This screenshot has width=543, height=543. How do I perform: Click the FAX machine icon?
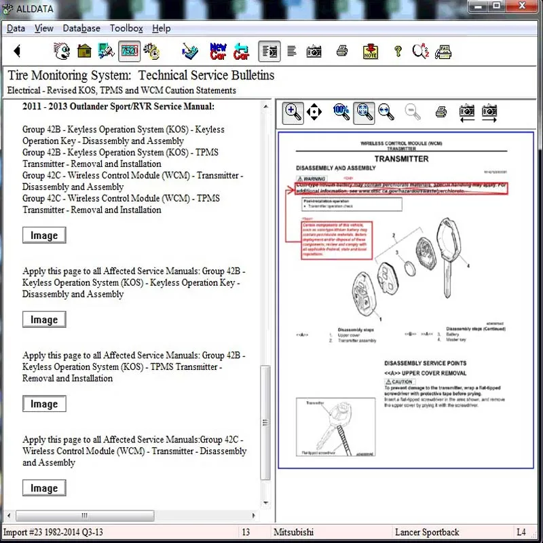pyautogui.click(x=443, y=52)
